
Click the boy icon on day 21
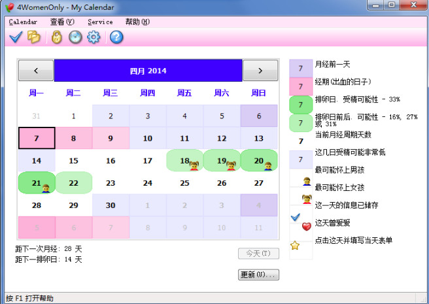click(46, 188)
